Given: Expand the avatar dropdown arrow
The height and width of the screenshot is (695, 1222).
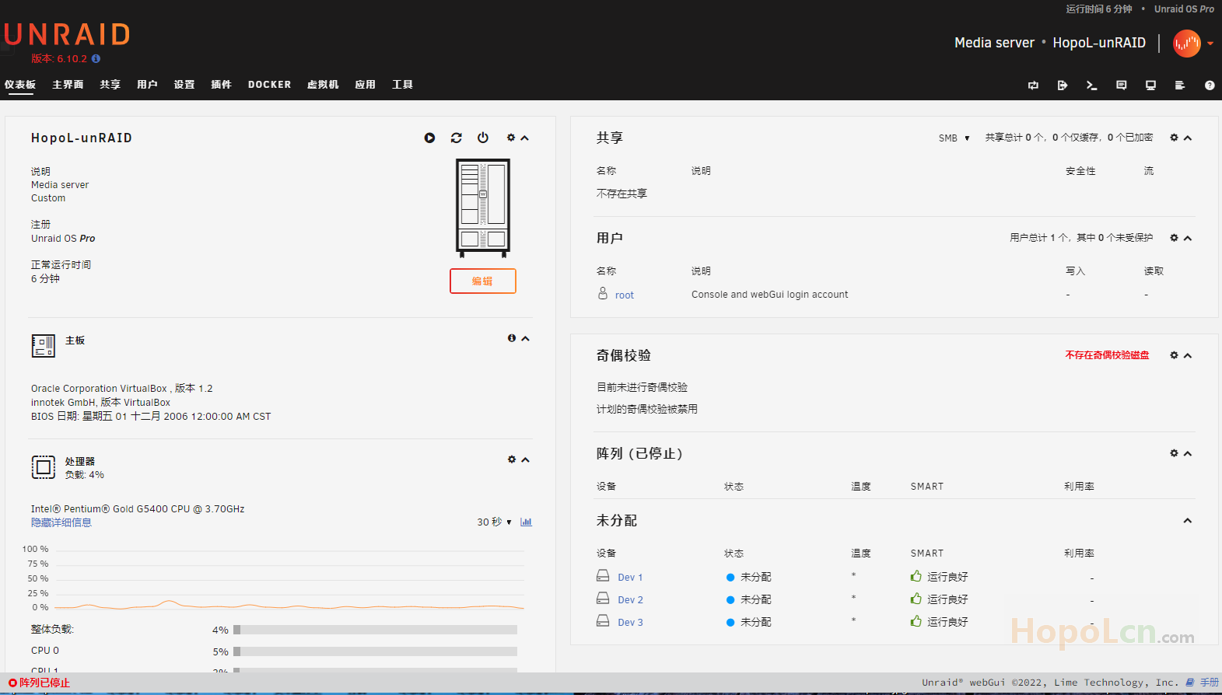Looking at the screenshot, I should click(1210, 44).
